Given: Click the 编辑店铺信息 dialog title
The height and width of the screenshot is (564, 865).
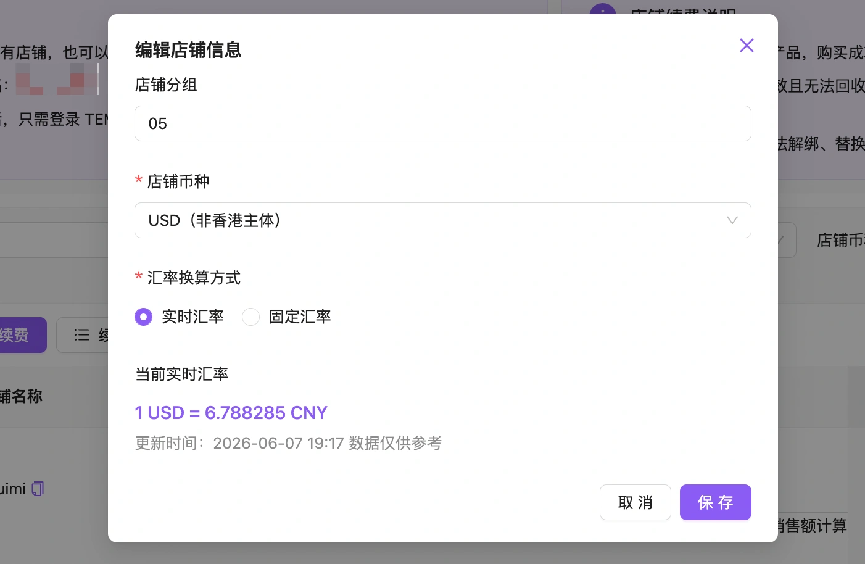Looking at the screenshot, I should (188, 50).
